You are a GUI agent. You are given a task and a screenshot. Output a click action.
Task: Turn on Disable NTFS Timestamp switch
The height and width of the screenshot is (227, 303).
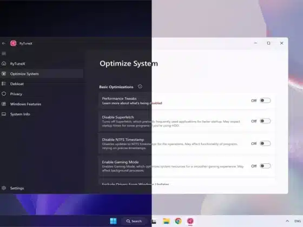coord(265,143)
